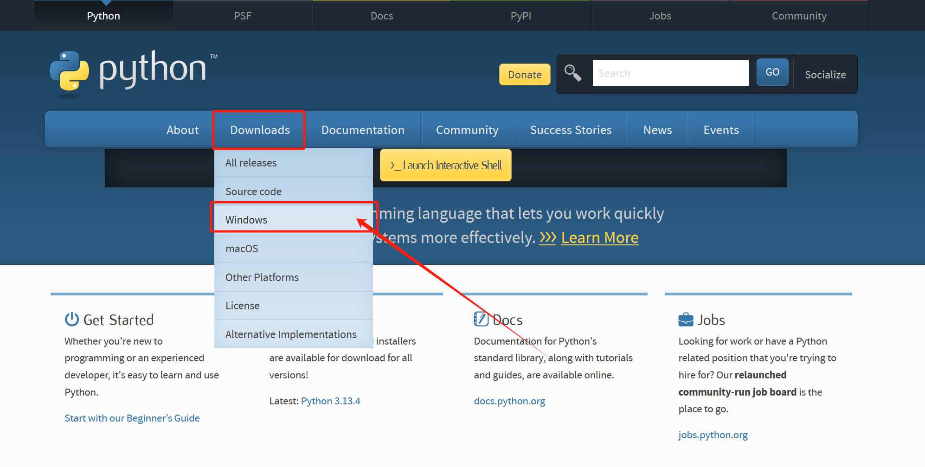Open Source code menu entry
The width and height of the screenshot is (925, 467).
[253, 192]
